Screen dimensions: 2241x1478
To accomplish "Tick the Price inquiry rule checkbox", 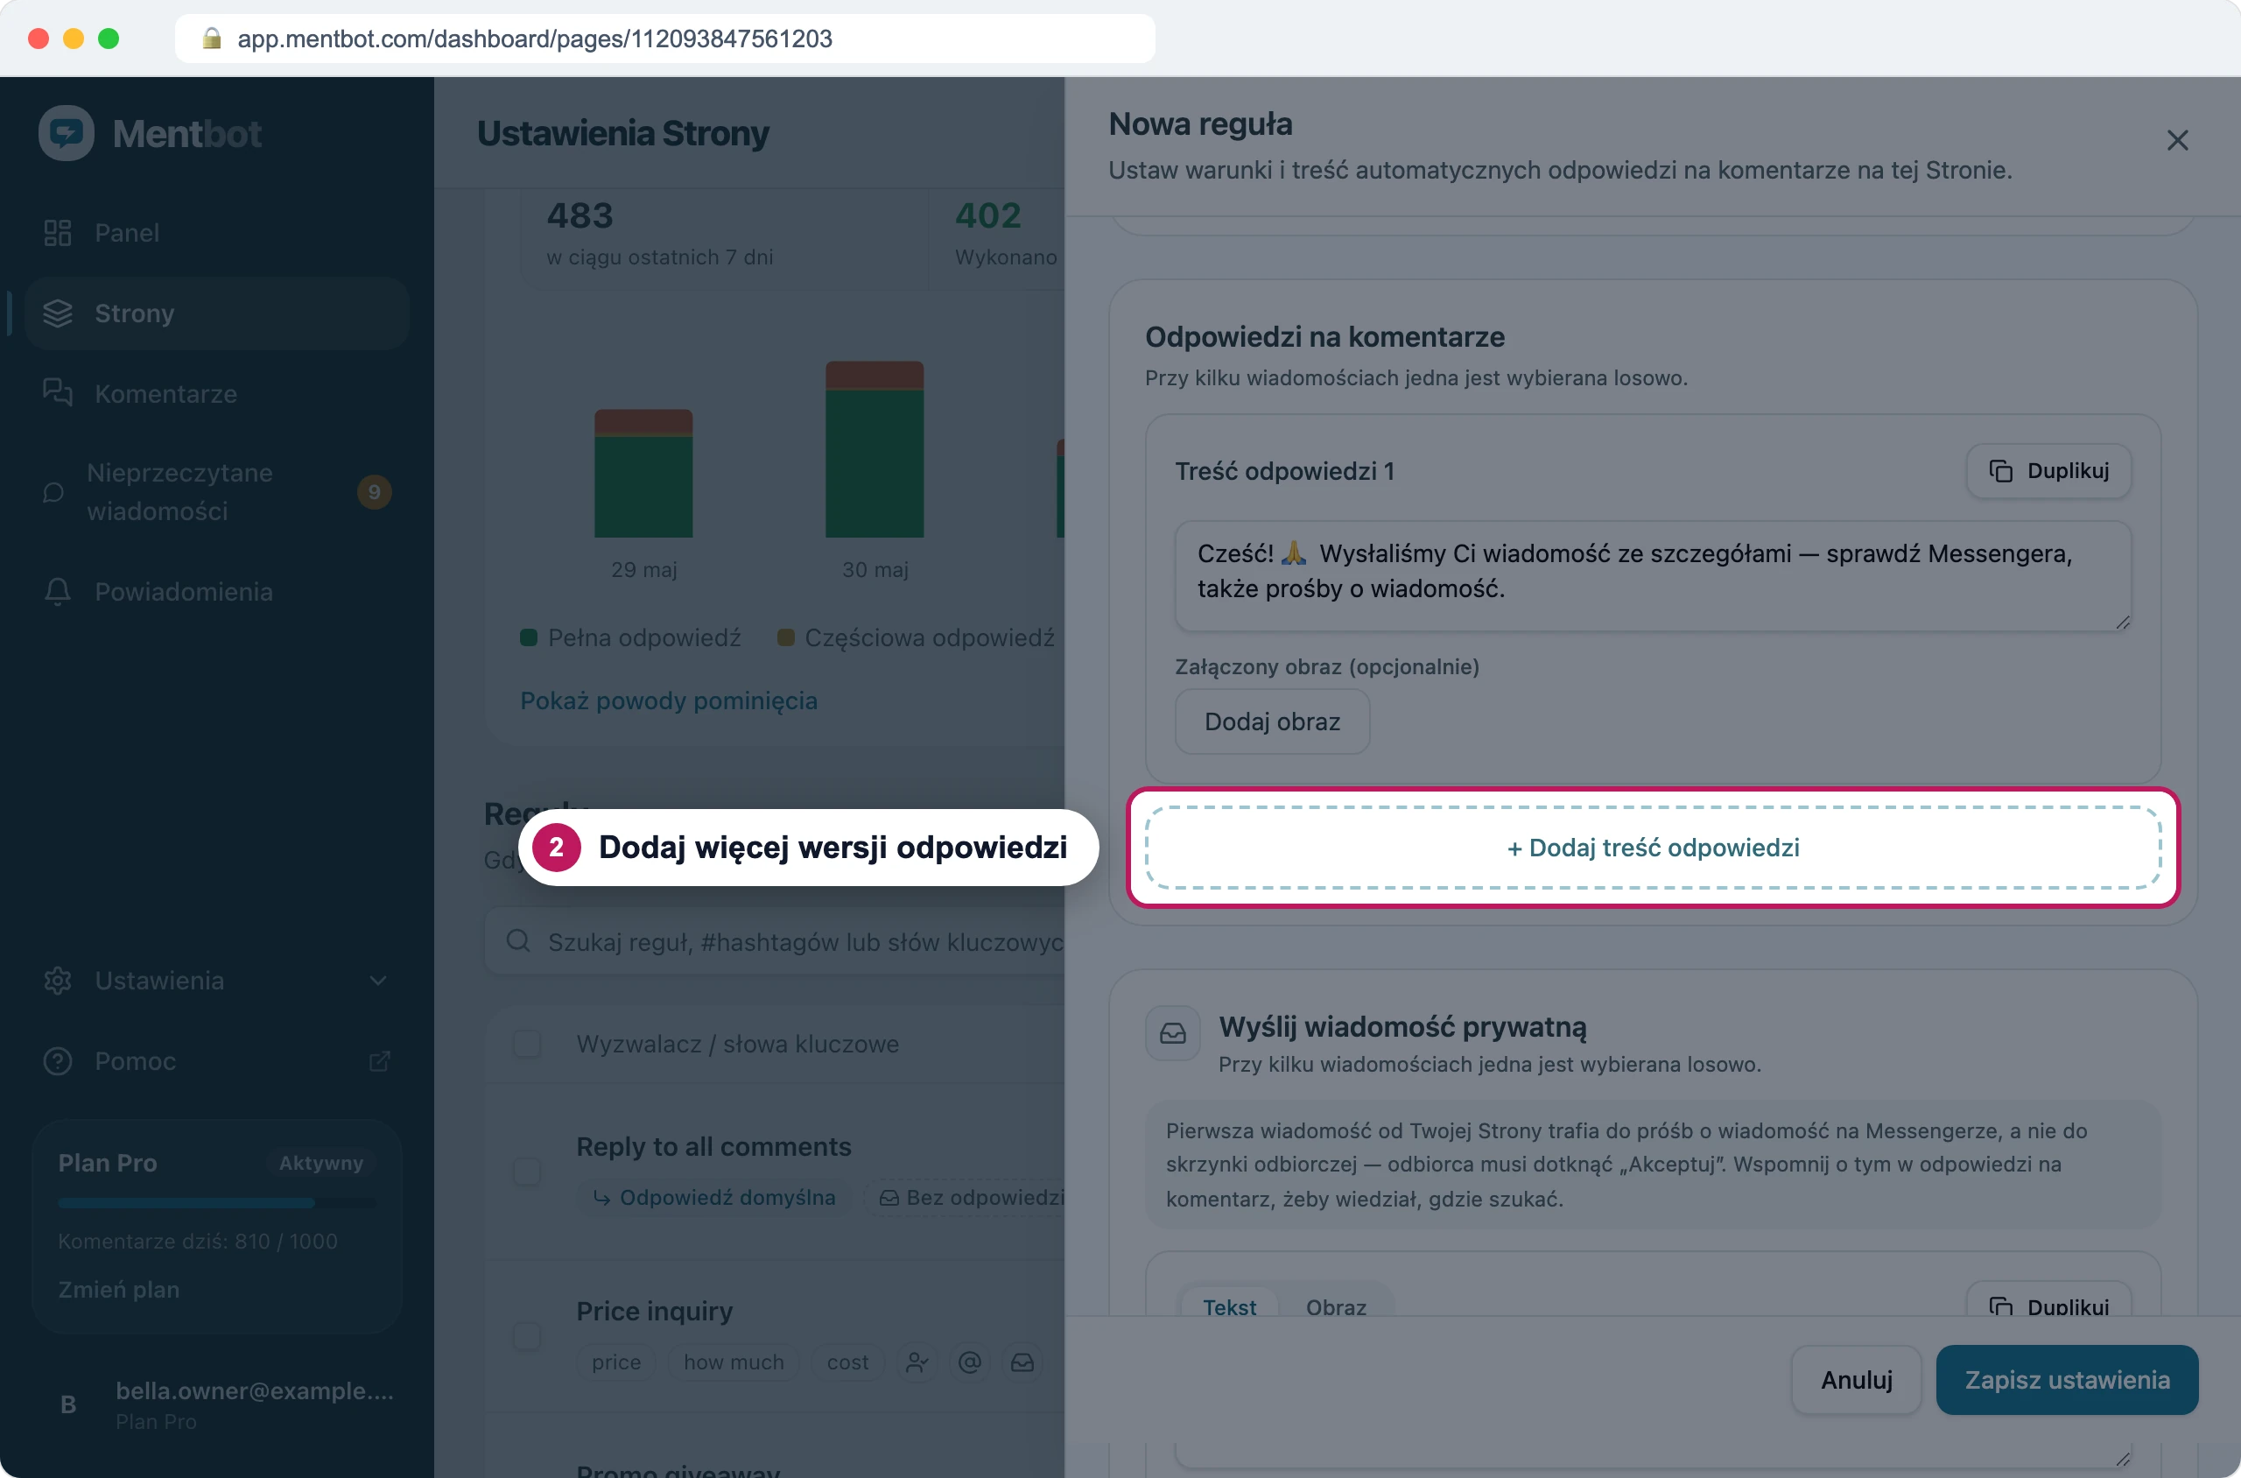I will point(527,1335).
